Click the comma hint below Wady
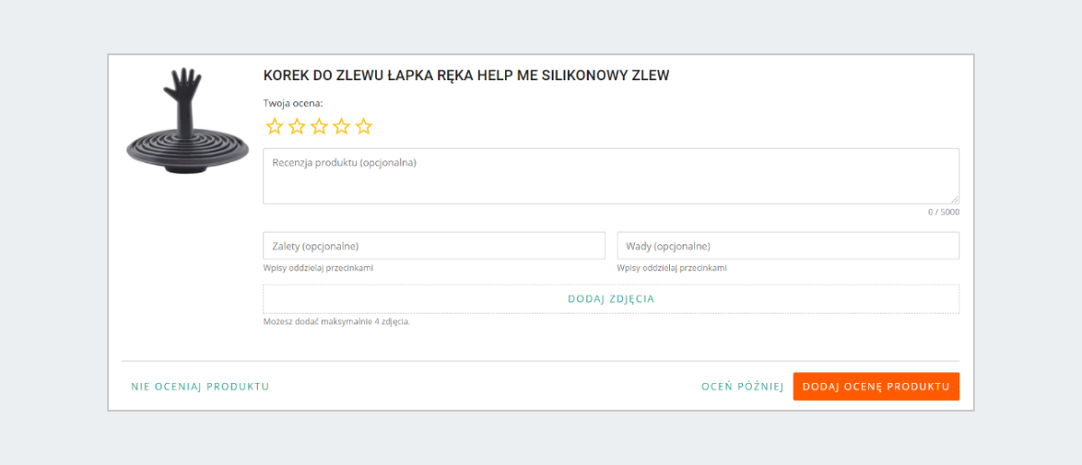Viewport: 1082px width, 465px height. [672, 269]
